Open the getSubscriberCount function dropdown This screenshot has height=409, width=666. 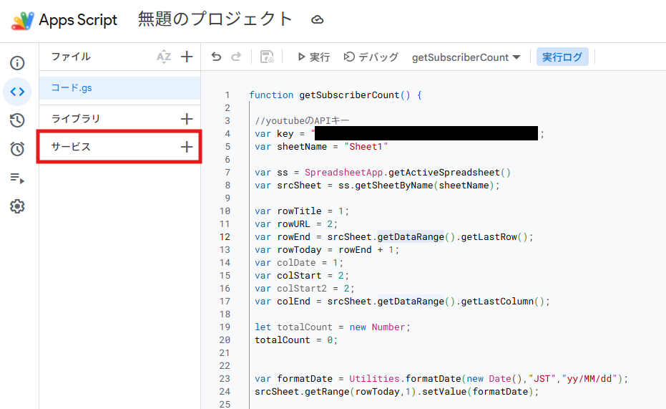click(466, 57)
